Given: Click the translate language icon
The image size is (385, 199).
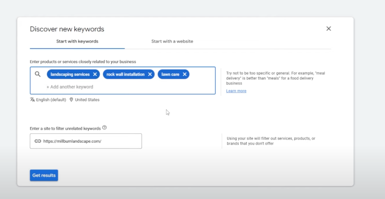Looking at the screenshot, I should pyautogui.click(x=32, y=100).
